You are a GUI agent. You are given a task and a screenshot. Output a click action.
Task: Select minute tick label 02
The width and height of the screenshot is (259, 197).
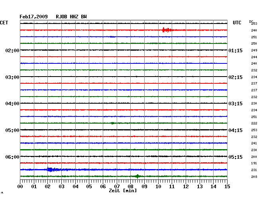coord(47,187)
